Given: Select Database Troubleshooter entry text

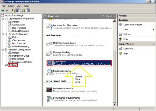Looking at the screenshot, I should 65,25.
